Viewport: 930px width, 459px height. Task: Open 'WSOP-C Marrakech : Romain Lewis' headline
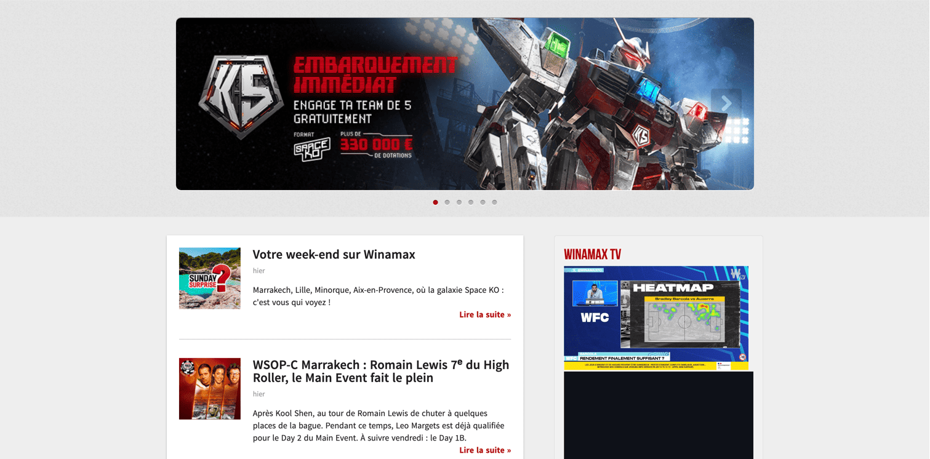[x=381, y=371]
